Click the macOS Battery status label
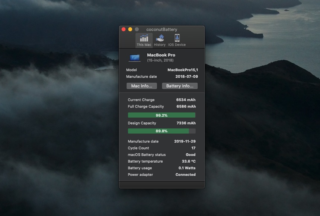This screenshot has height=216, width=320. pyautogui.click(x=147, y=155)
